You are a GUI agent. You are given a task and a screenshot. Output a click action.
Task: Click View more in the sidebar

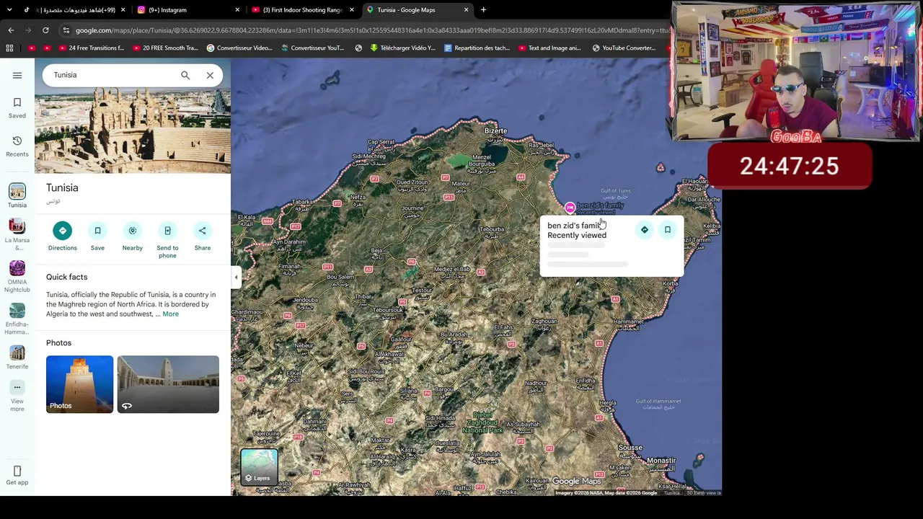click(17, 396)
